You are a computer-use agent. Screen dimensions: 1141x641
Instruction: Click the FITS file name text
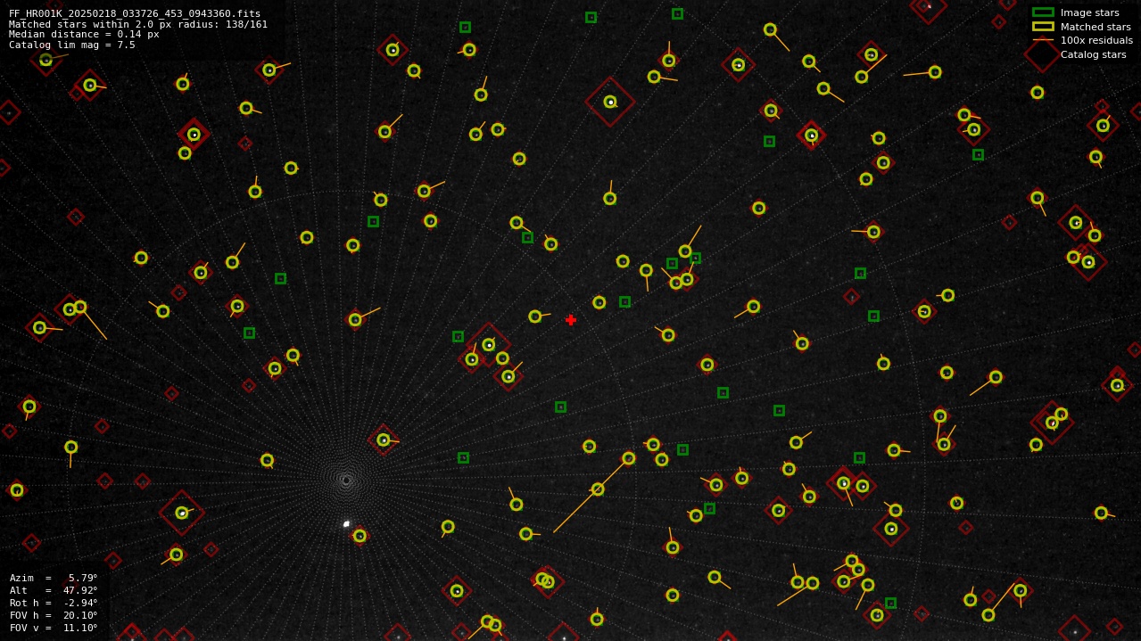click(x=135, y=13)
